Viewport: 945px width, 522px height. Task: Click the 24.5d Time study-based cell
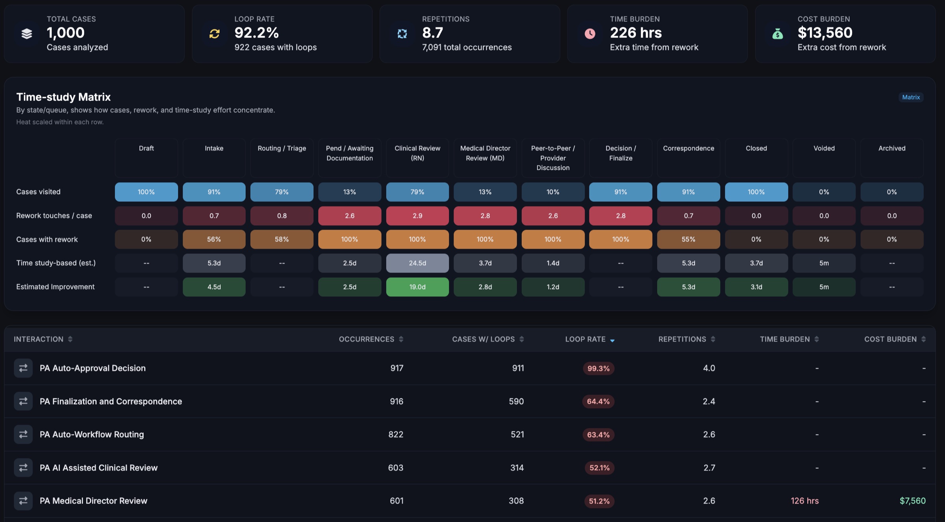pyautogui.click(x=417, y=263)
